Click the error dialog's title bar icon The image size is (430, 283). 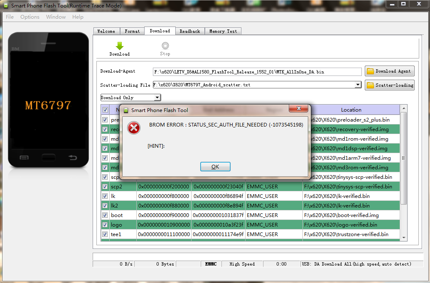click(126, 110)
